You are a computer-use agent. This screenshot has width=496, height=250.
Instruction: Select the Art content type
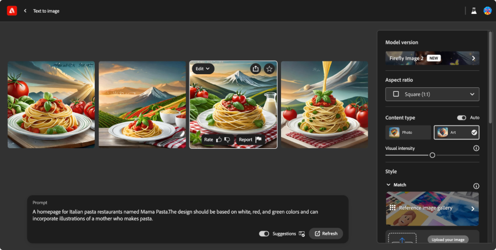(457, 133)
